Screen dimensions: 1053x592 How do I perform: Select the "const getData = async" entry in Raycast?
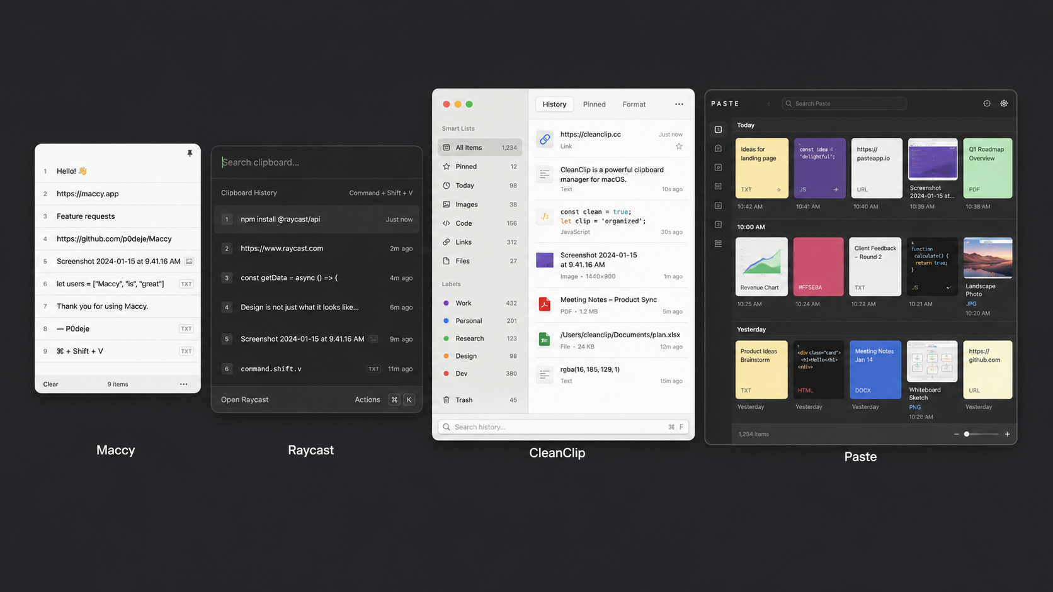pos(317,277)
